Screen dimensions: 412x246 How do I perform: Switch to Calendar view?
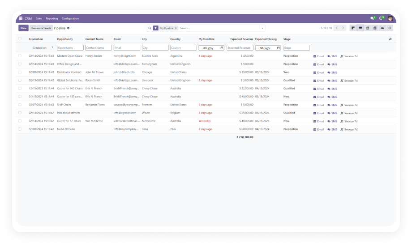point(368,28)
